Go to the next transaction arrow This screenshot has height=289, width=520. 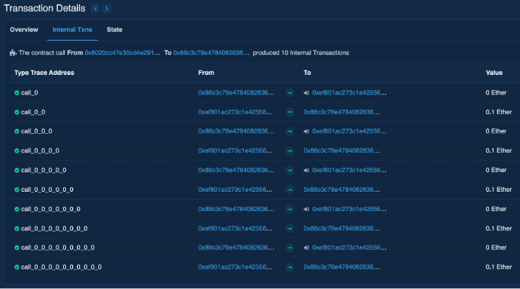point(107,9)
